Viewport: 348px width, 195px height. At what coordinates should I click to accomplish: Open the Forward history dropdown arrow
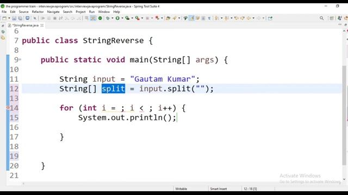(263, 18)
